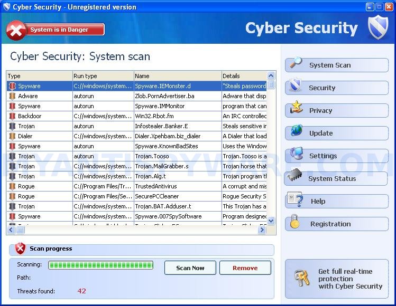Click the Zlob.PornAdvertiser.ba name cell
Screen dimensions: 396x306
(178, 96)
